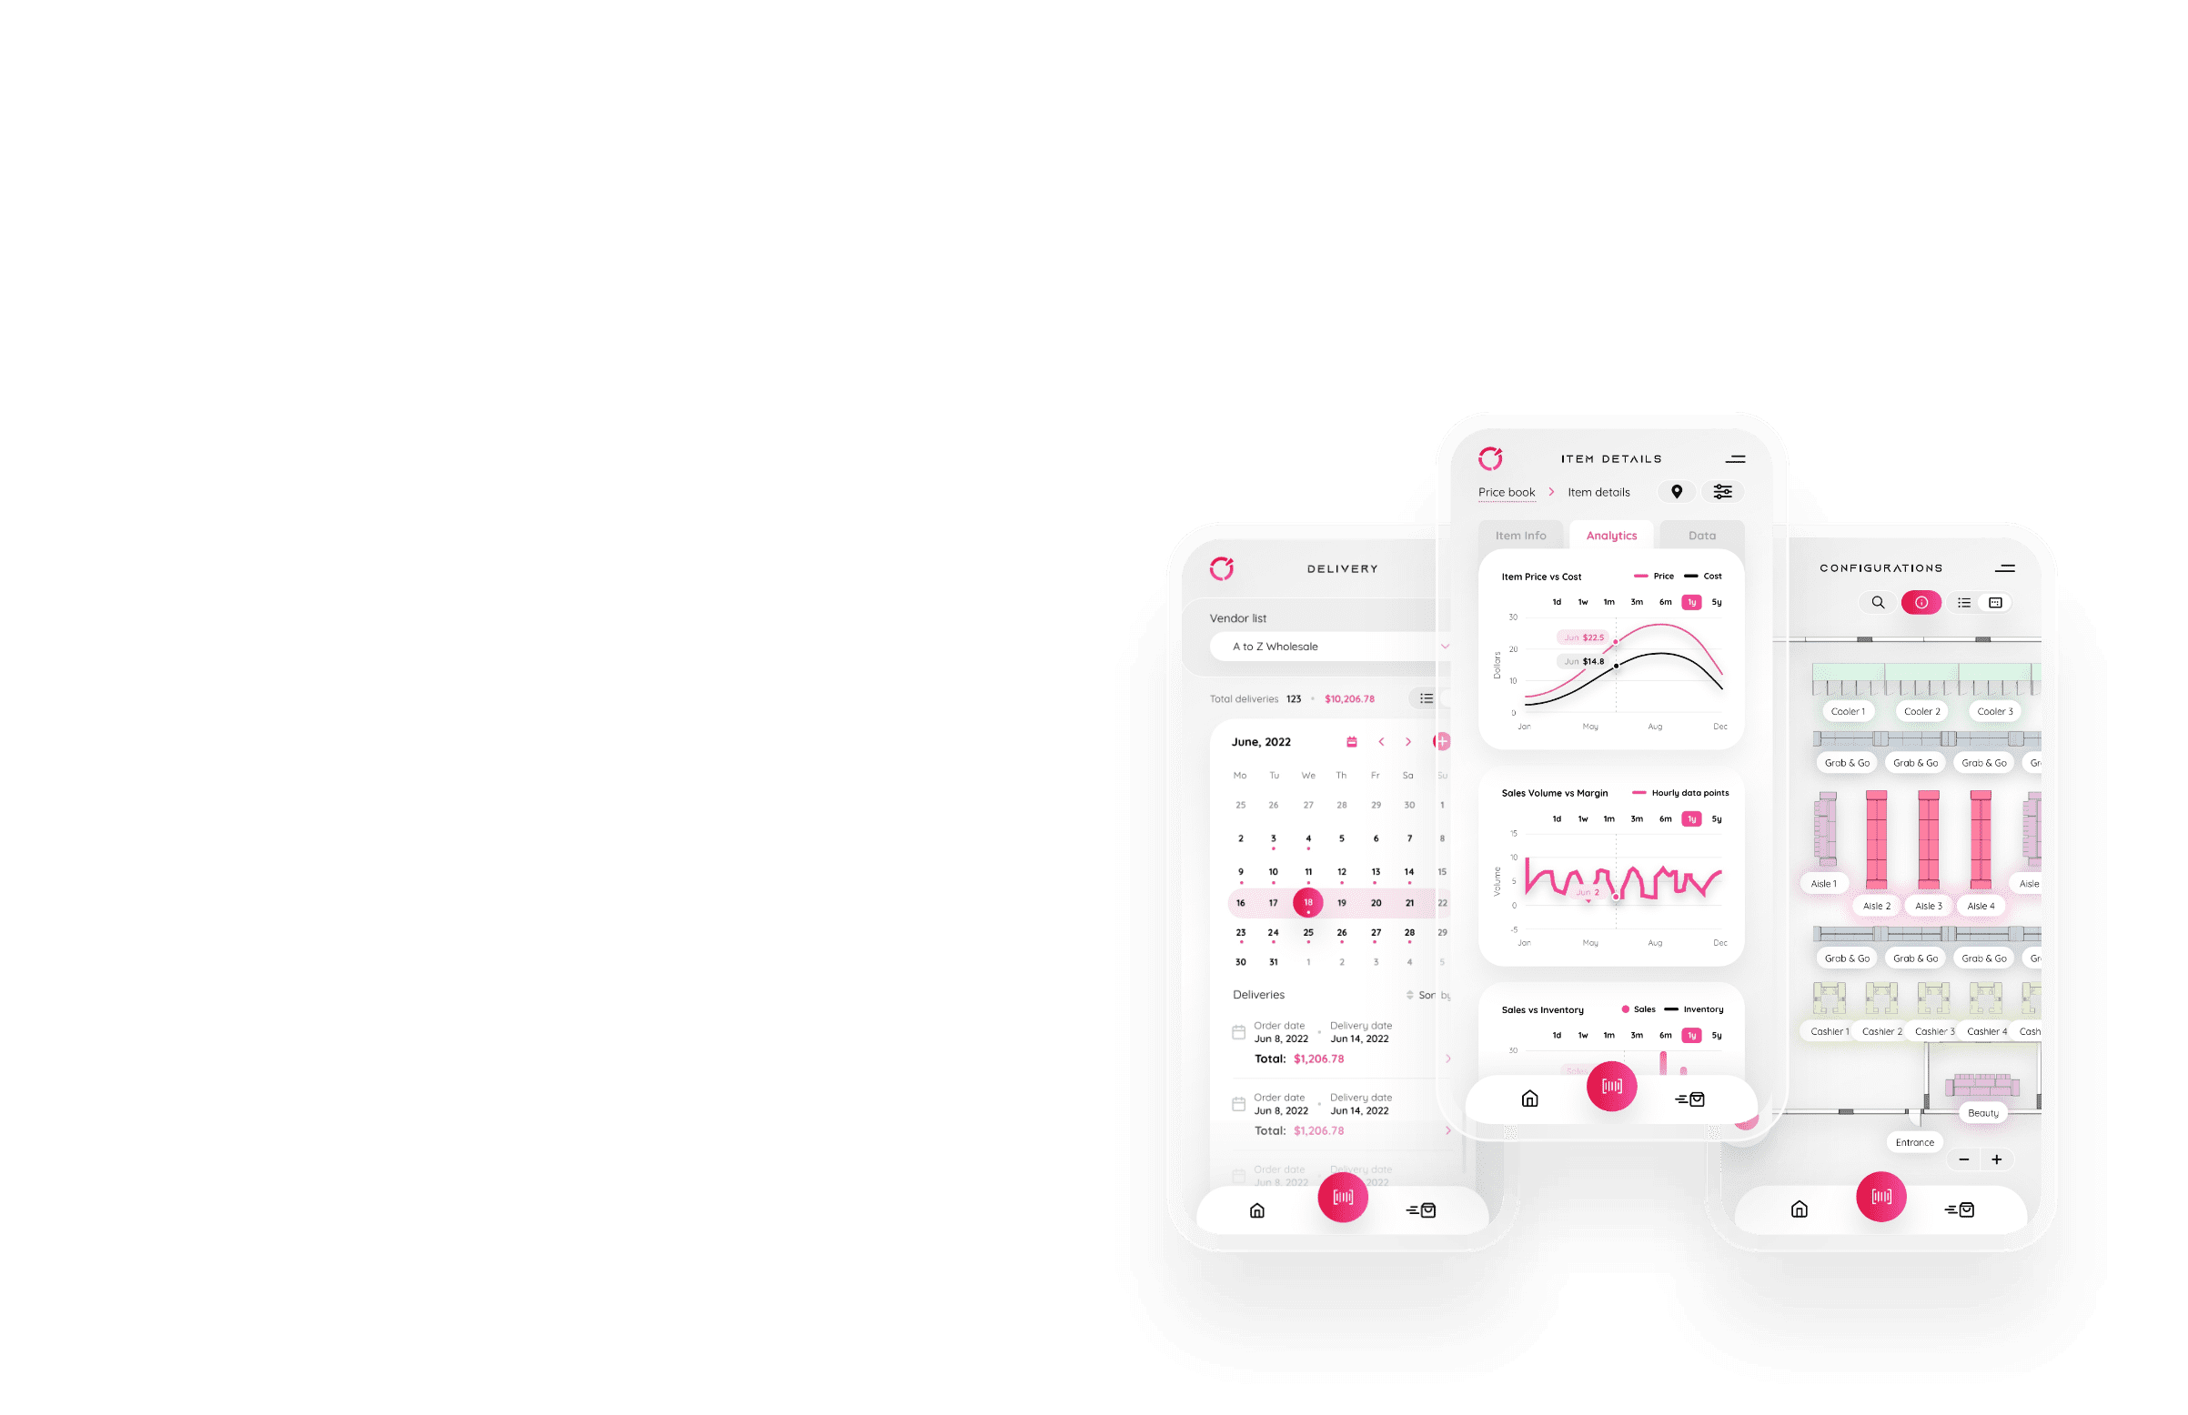This screenshot has width=2188, height=1415.
Task: Select June 19 on the delivery calendar
Action: pos(1341,900)
